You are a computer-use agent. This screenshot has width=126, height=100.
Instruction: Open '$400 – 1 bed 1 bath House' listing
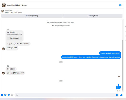[13, 12]
